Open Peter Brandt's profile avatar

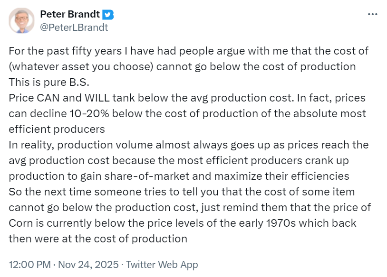coord(21,20)
